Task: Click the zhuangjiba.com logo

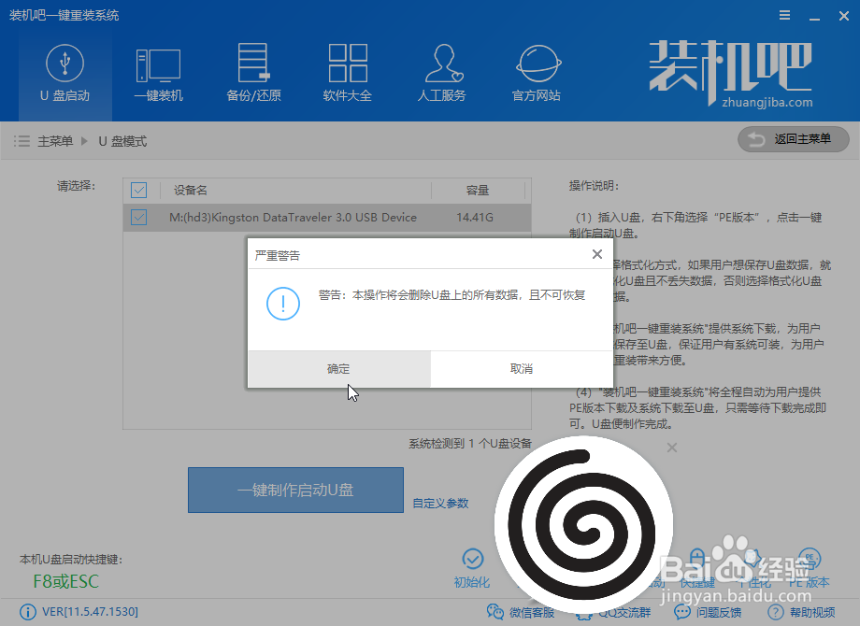Action: pos(731,73)
